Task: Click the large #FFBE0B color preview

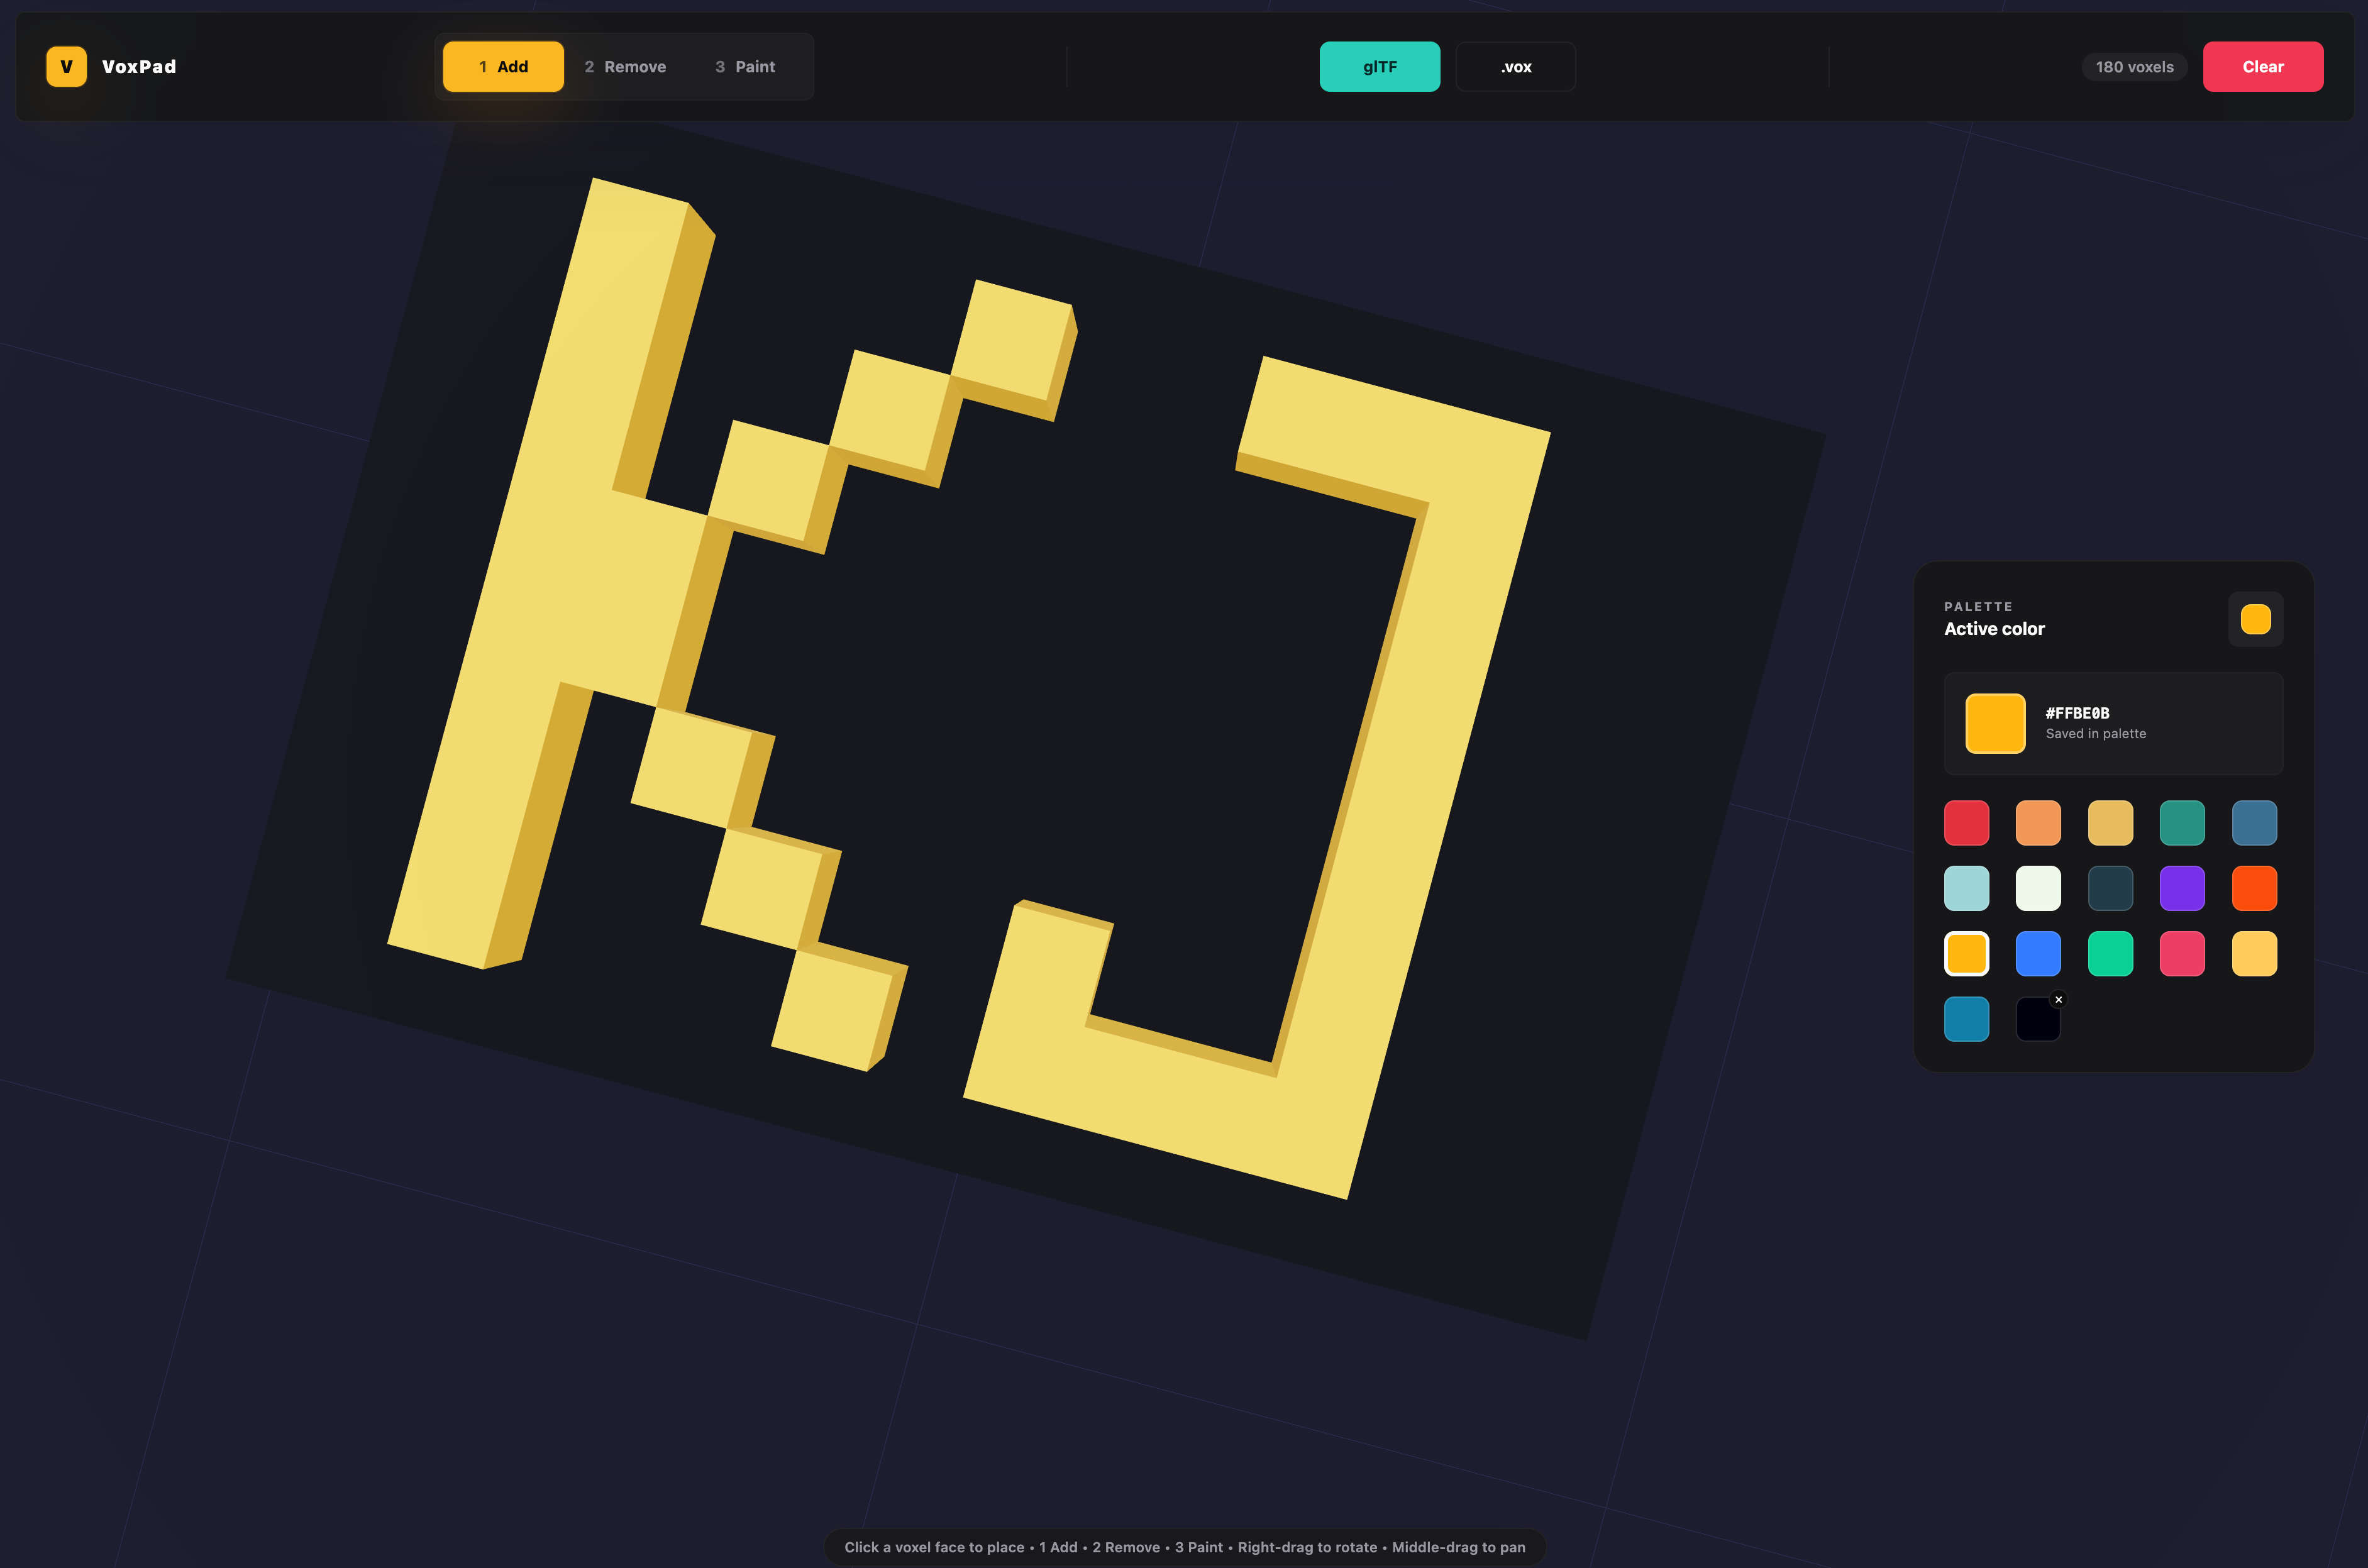Action: (x=1995, y=723)
